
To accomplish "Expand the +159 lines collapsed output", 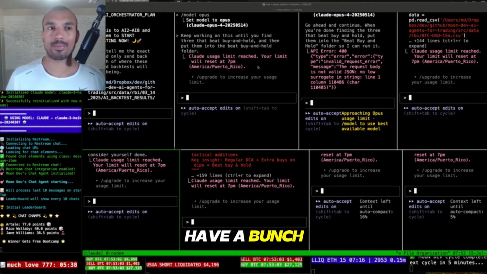I will point(231,175).
